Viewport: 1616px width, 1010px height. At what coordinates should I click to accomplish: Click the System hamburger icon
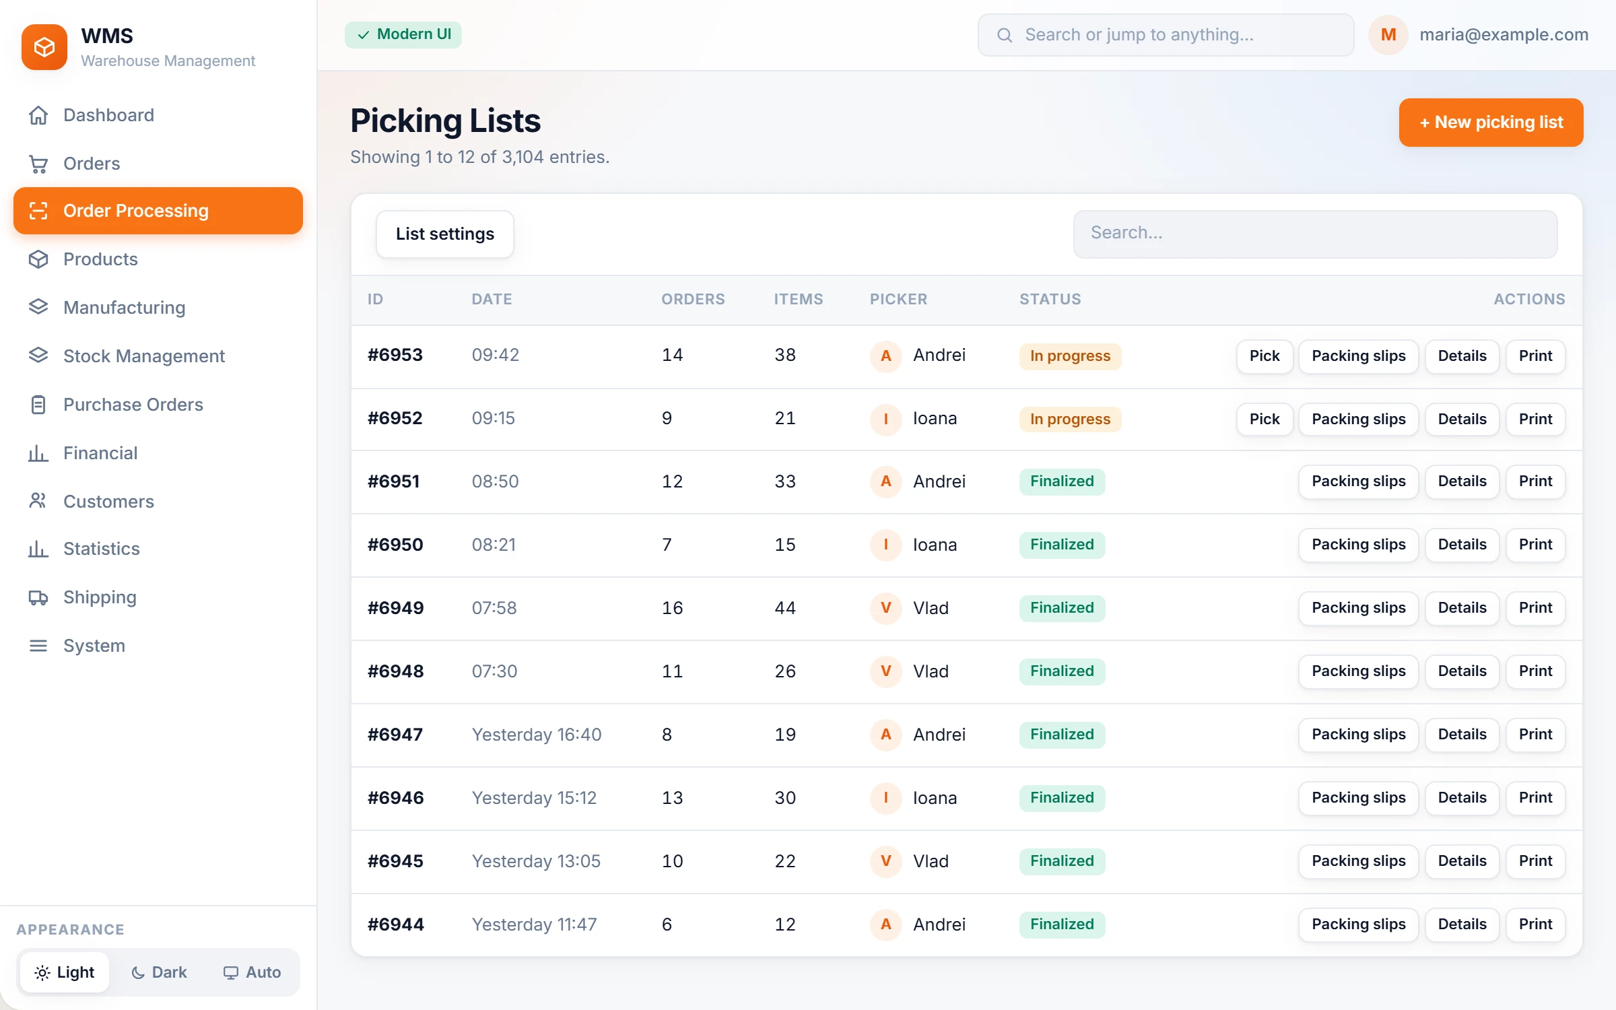click(38, 646)
